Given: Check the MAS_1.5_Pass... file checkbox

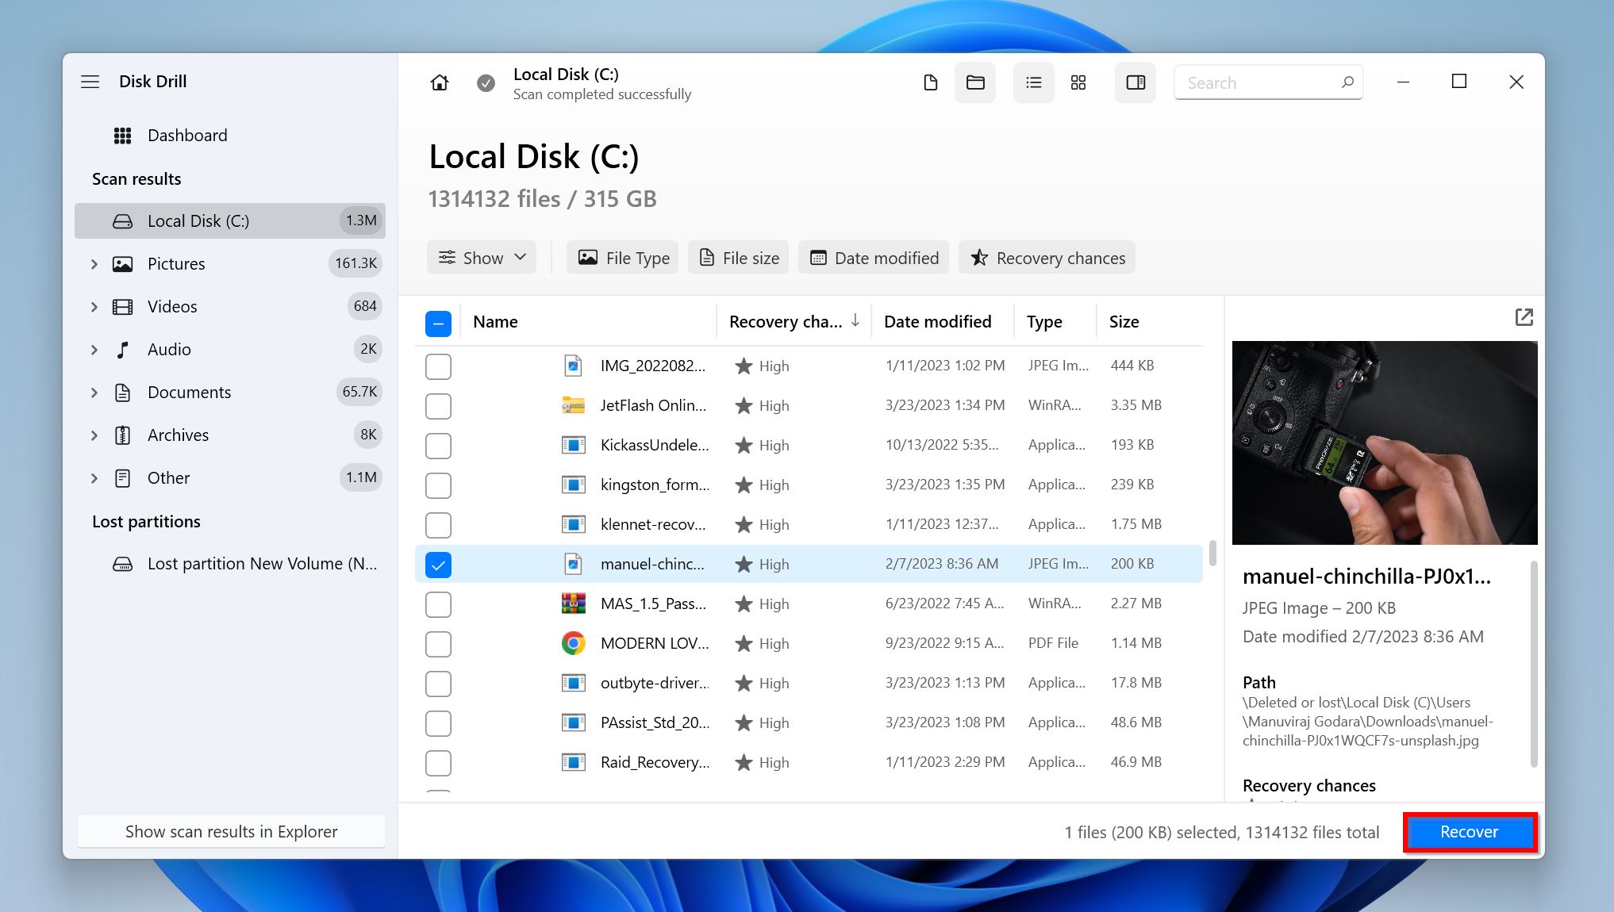Looking at the screenshot, I should (x=439, y=603).
